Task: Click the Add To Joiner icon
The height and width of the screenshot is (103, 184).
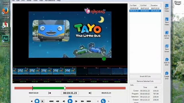Action: click(167, 33)
